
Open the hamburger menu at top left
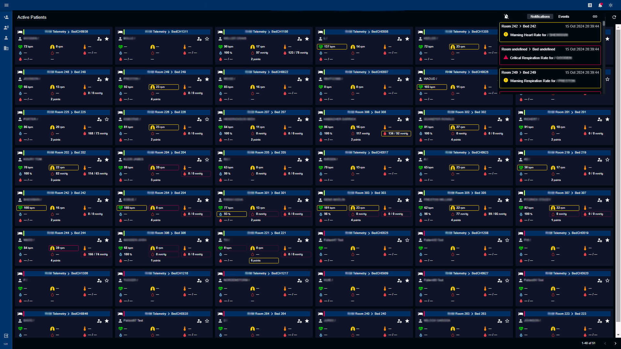(6, 5)
